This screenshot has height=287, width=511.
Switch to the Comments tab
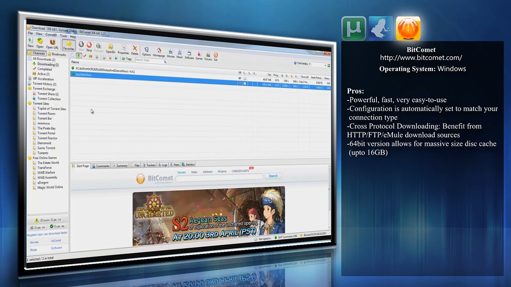pyautogui.click(x=101, y=166)
